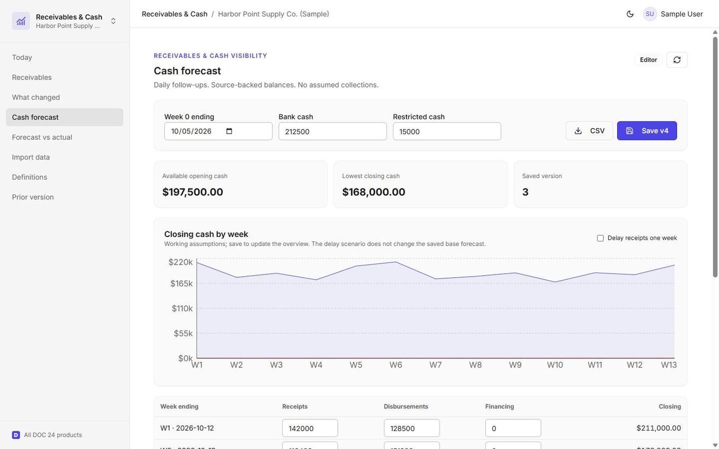
Task: Open Forecast vs actual page
Action: pyautogui.click(x=65, y=137)
